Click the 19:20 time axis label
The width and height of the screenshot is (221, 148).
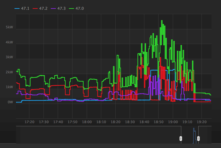[202, 122]
